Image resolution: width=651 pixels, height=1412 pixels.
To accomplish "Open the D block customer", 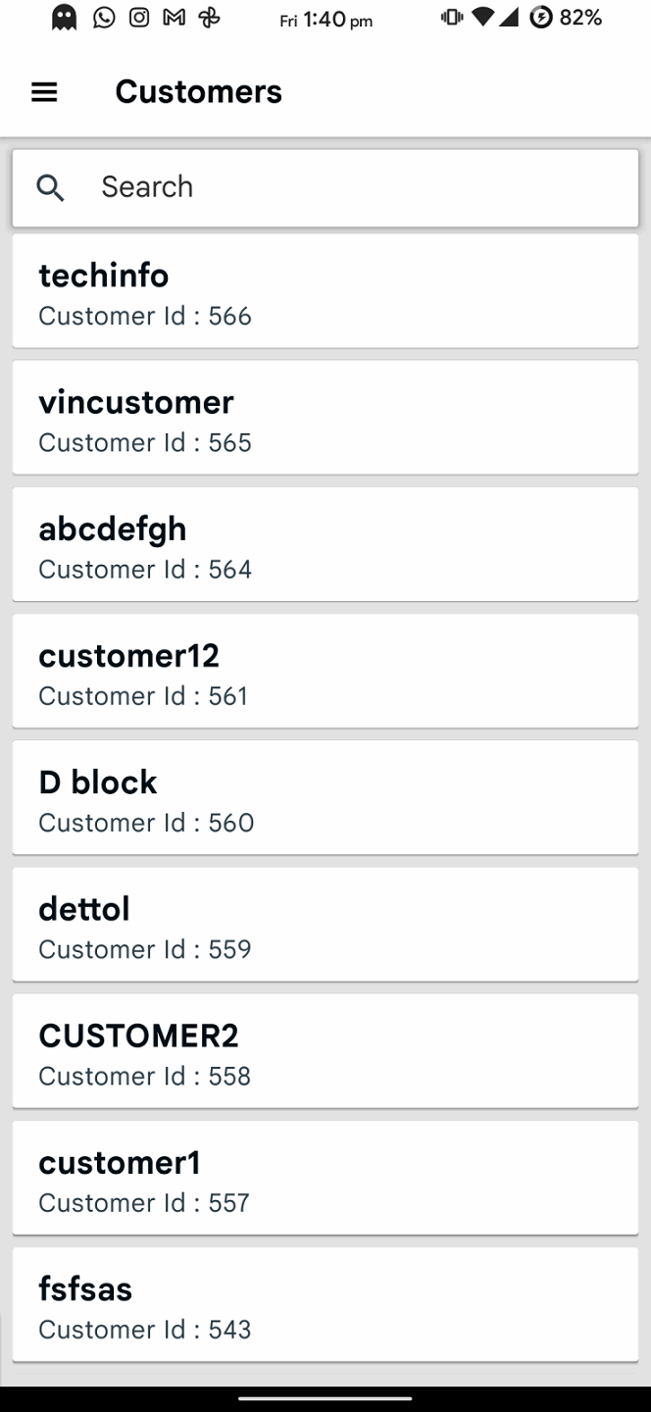I will [x=325, y=797].
